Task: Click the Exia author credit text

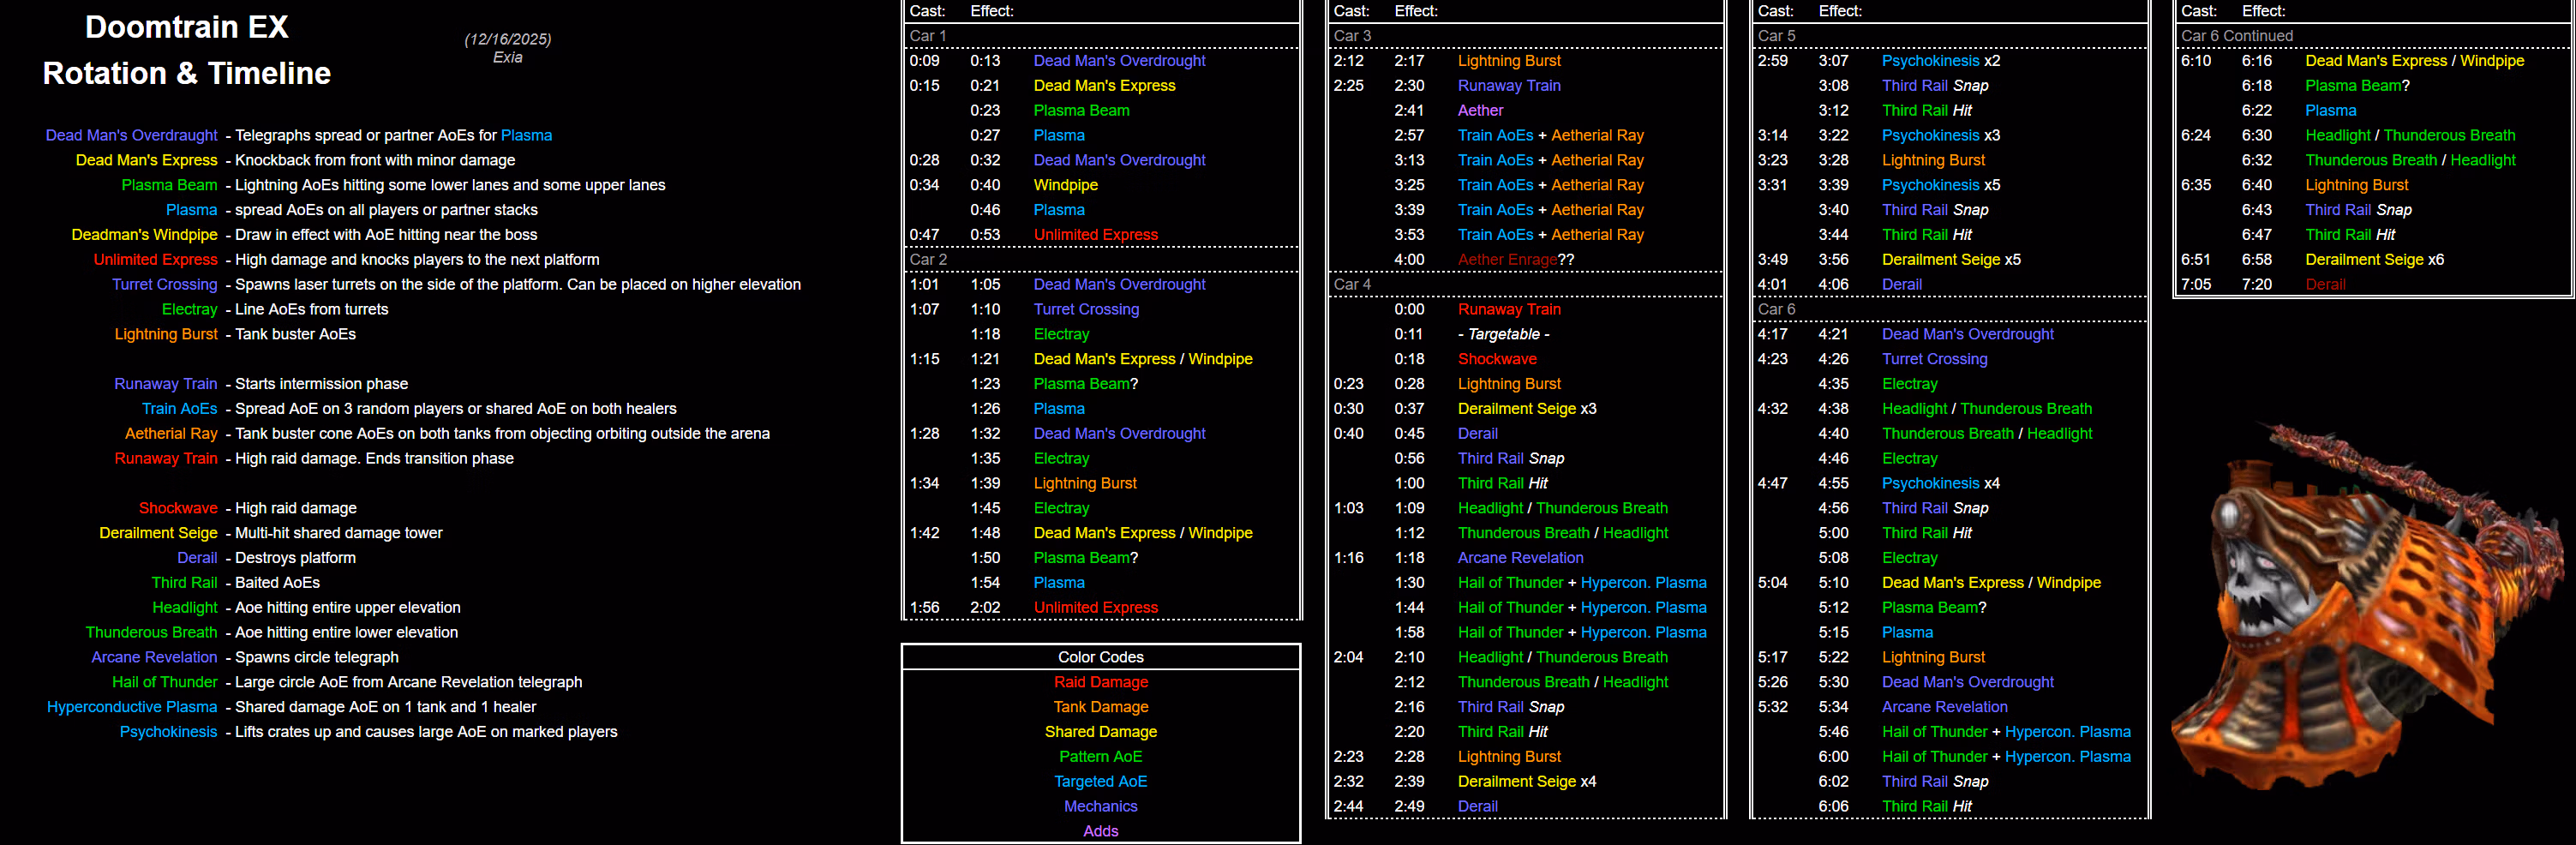Action: click(508, 58)
